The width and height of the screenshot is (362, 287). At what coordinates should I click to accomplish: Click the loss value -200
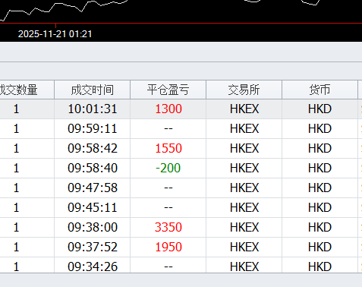click(x=168, y=168)
